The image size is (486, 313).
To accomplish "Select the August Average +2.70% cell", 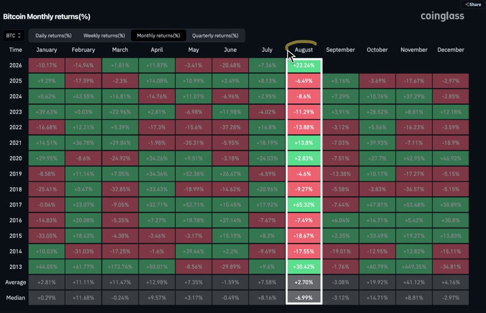I will [x=304, y=282].
